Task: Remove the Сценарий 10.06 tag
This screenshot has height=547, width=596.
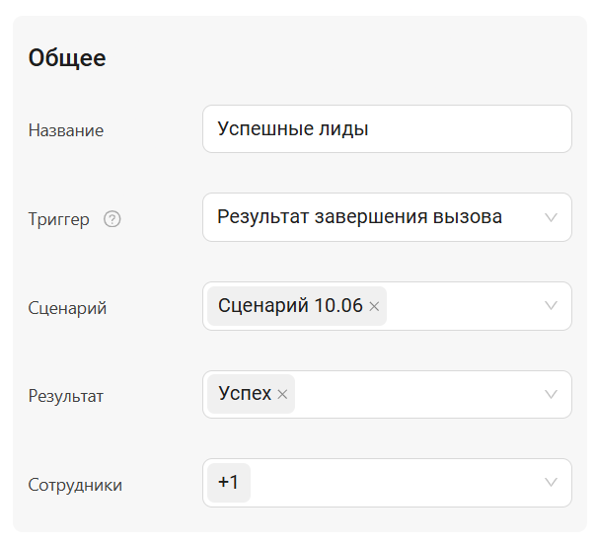Action: [374, 307]
